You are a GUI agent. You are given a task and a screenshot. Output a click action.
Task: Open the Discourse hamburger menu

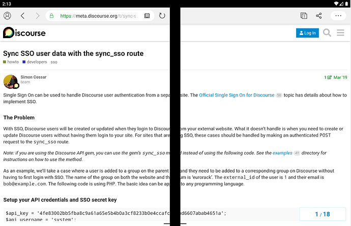click(x=340, y=33)
